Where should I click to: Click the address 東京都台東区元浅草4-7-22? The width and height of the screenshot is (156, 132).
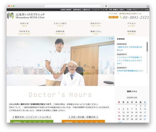130,14
